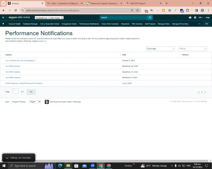The image size is (212, 169).
Task: Click the zoom magnifier icon in the address bar
Action: (132, 11)
